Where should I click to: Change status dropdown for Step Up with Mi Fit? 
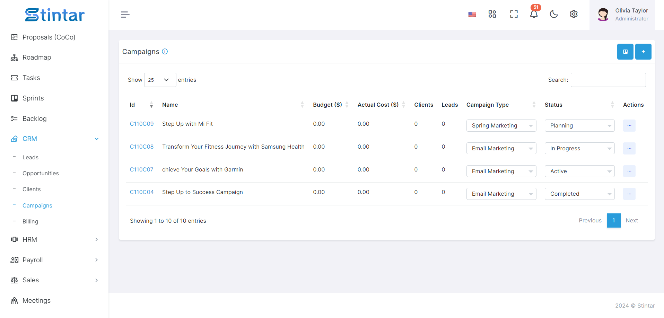pos(579,125)
